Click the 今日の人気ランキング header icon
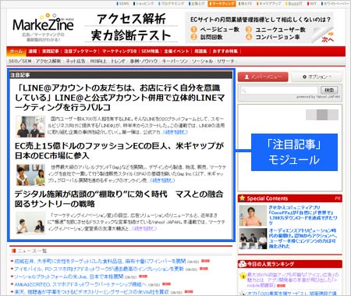The width and height of the screenshot is (351, 296). point(243,264)
